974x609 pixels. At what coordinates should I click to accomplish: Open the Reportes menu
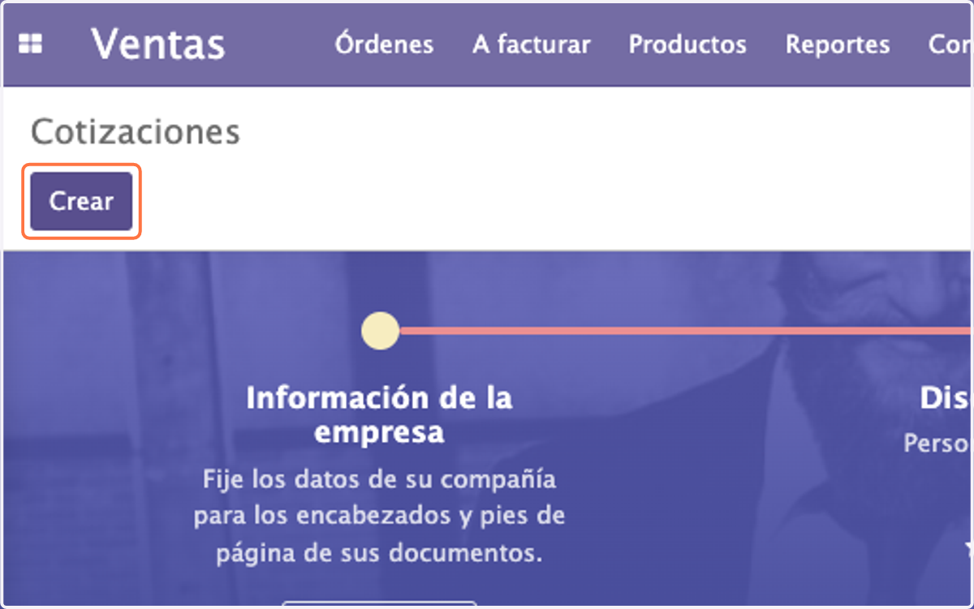pyautogui.click(x=838, y=45)
